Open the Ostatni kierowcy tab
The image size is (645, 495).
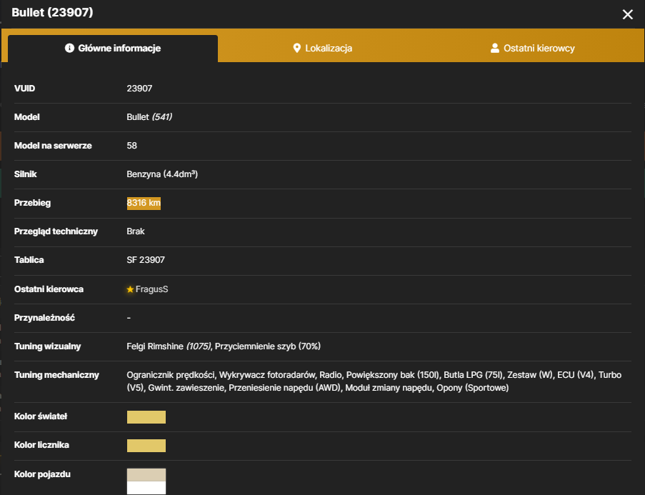(x=532, y=48)
